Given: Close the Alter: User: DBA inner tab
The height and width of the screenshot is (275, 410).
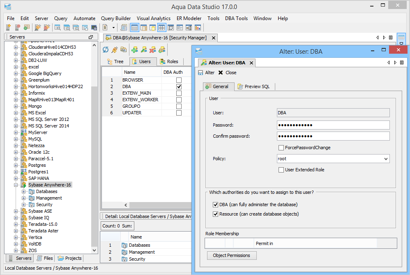Looking at the screenshot, I should tap(251, 63).
